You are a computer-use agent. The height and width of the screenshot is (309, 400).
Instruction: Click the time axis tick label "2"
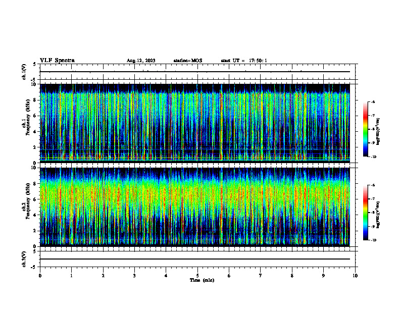(103, 276)
